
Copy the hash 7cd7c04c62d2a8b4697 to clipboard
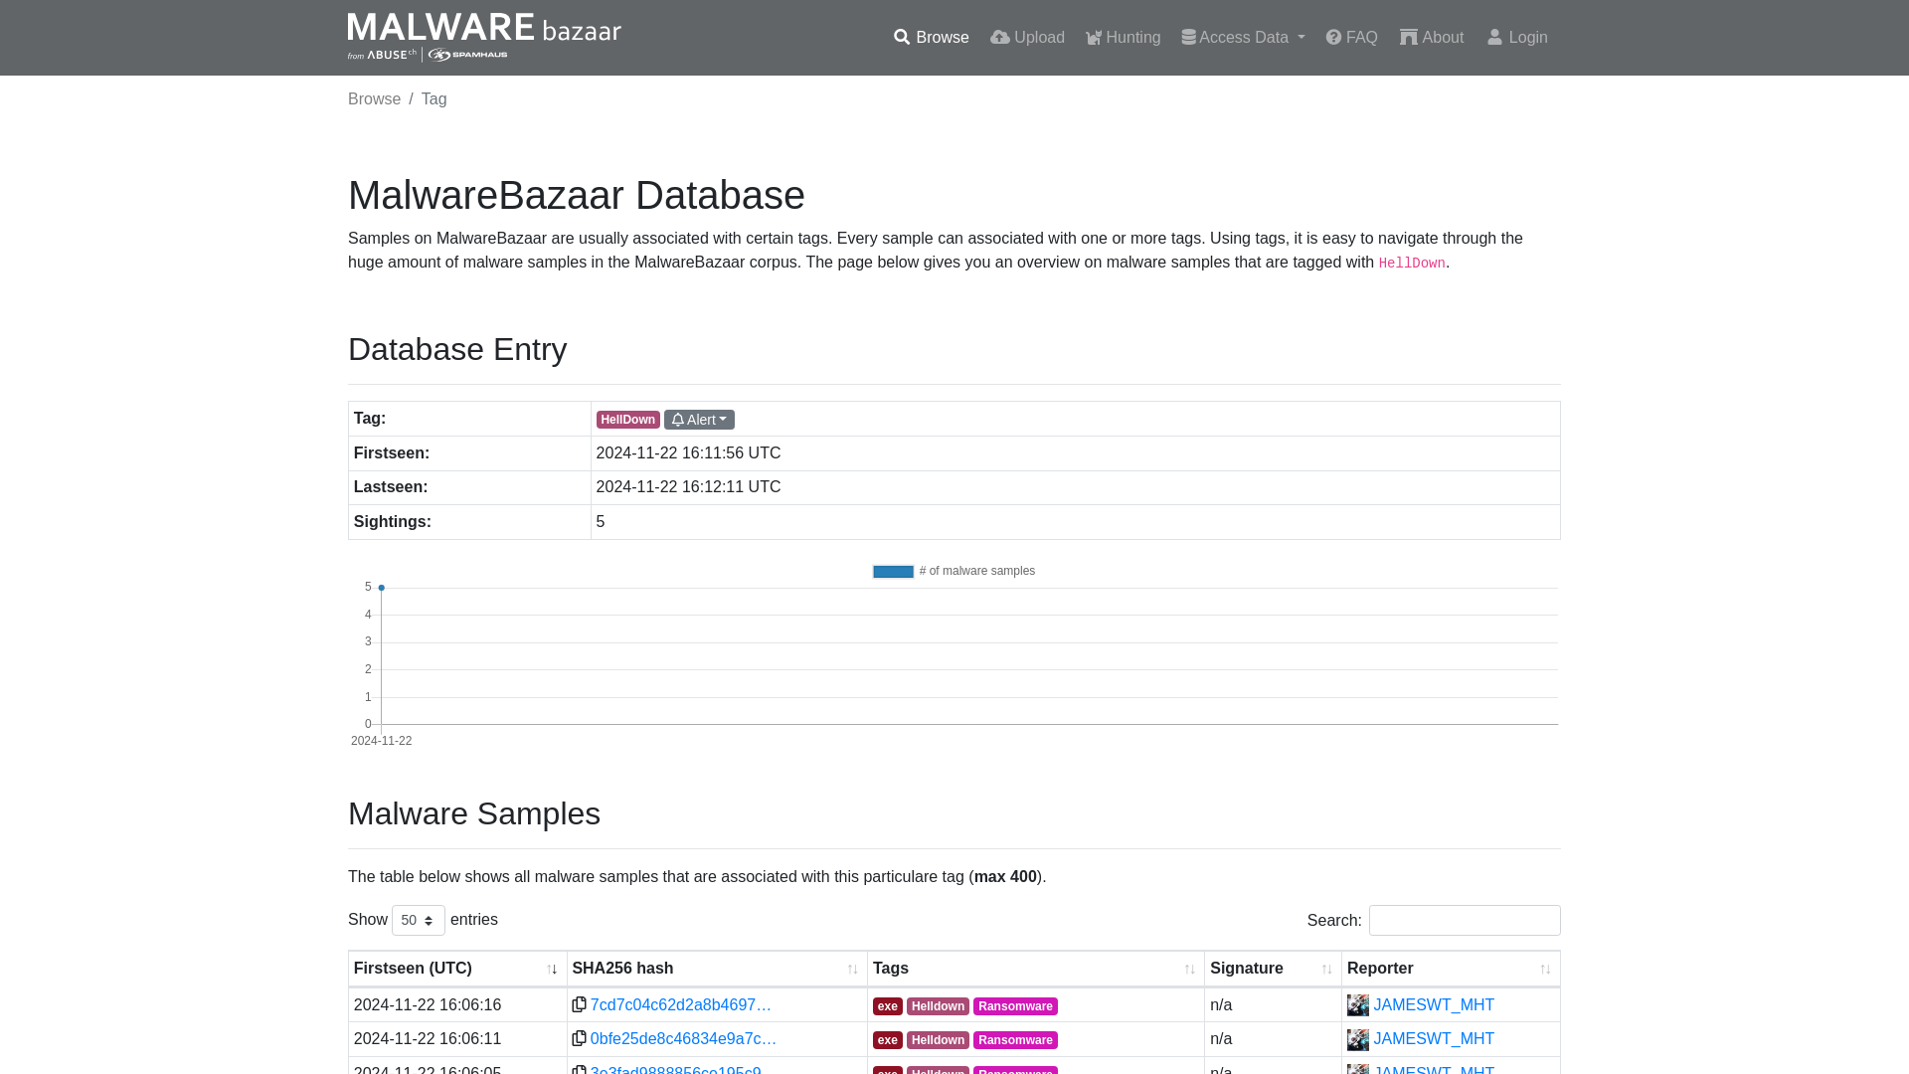pyautogui.click(x=579, y=1005)
